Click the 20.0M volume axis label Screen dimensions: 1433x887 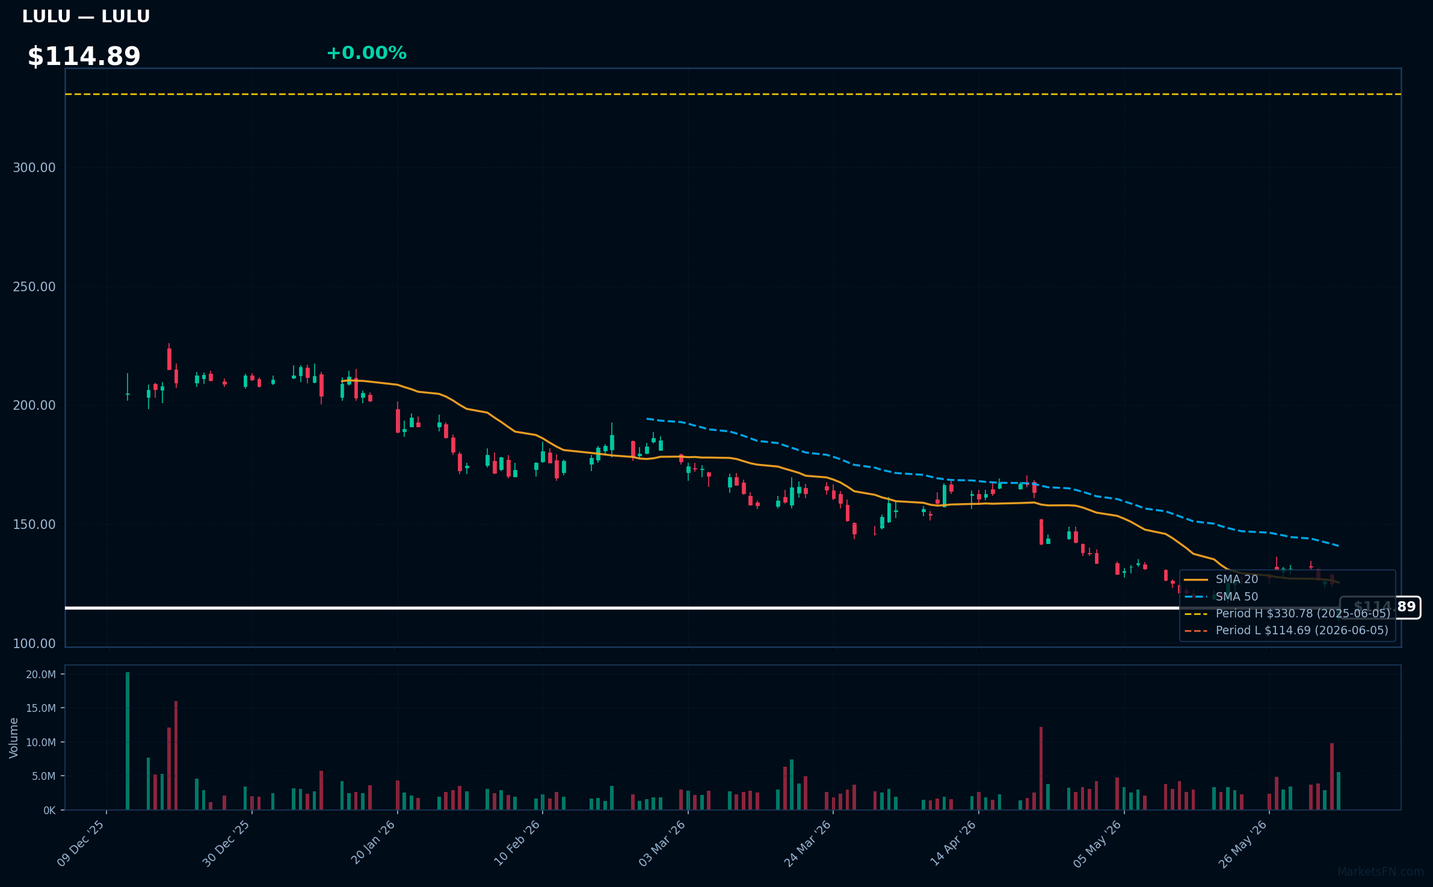pos(41,675)
